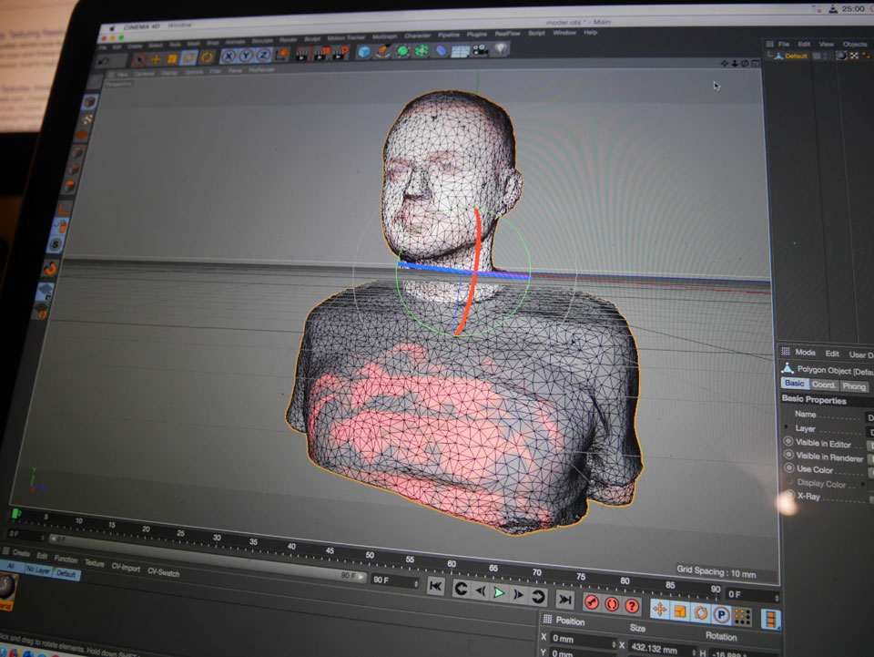
Task: Add a Cube primitive object
Action: [x=364, y=52]
